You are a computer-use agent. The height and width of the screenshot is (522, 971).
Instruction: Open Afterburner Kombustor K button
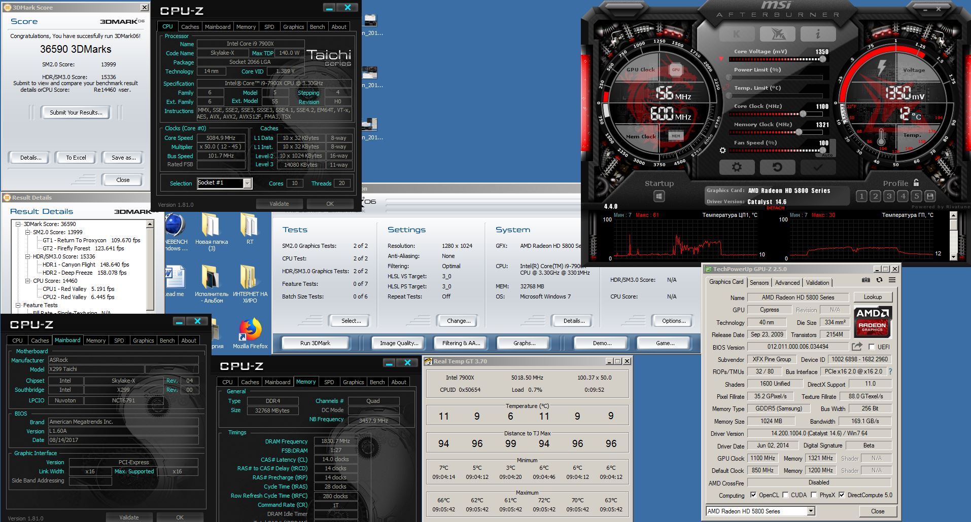[x=737, y=34]
